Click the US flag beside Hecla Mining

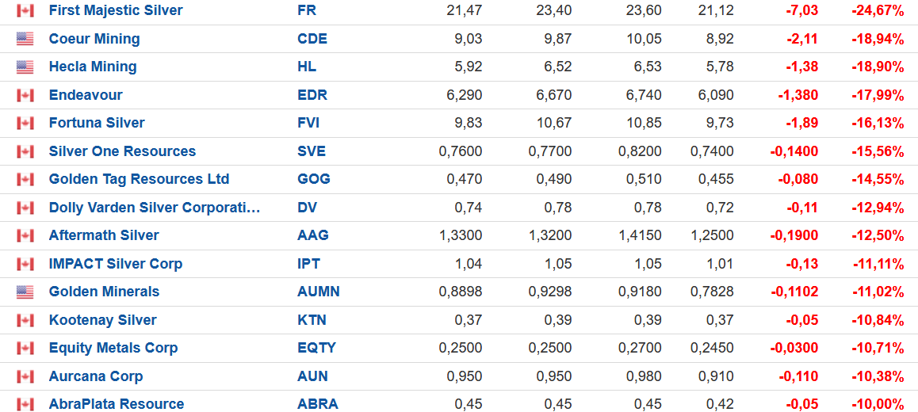point(25,67)
